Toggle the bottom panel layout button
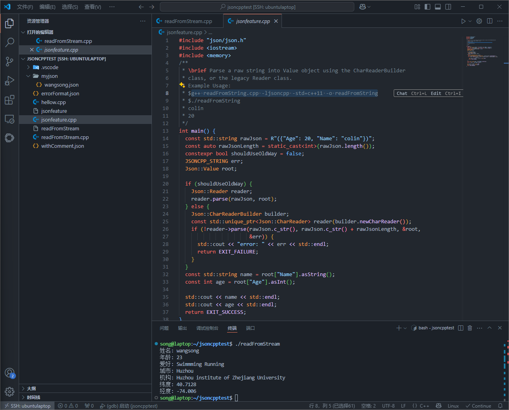The height and width of the screenshot is (410, 509). coord(438,7)
